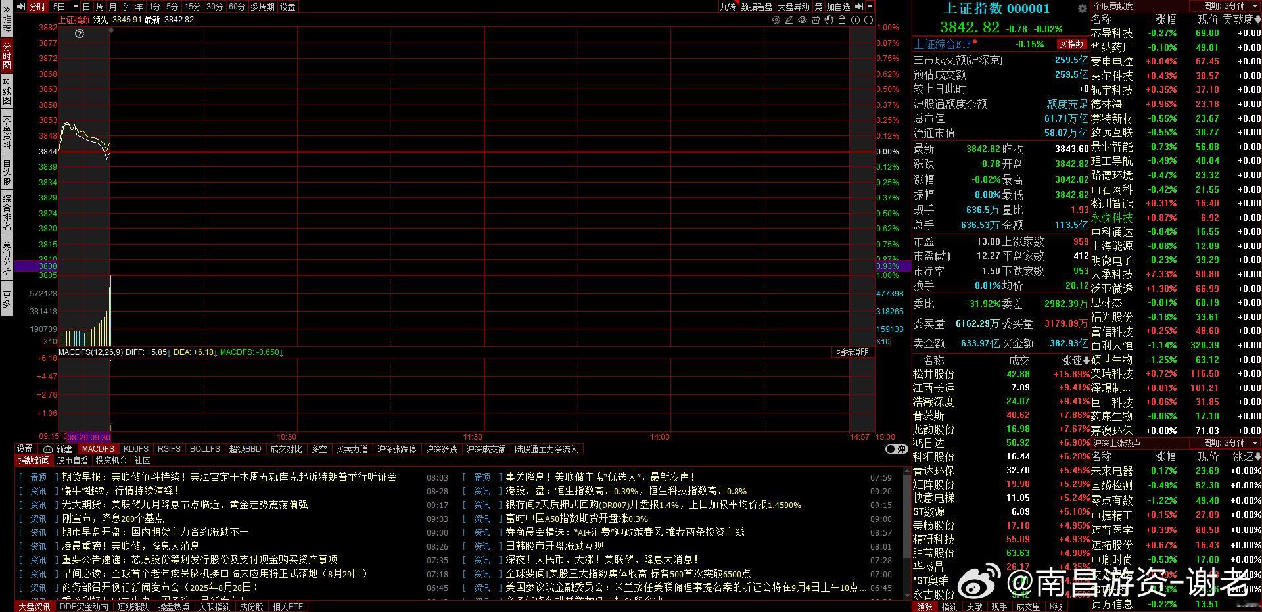Open news 期货早报：美联储争斗持续
Viewport: 1262px width, 612px height.
click(x=229, y=477)
